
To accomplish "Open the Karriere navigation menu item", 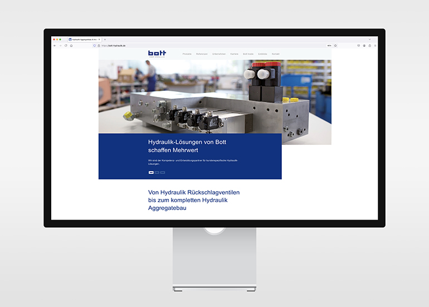I will coord(234,54).
